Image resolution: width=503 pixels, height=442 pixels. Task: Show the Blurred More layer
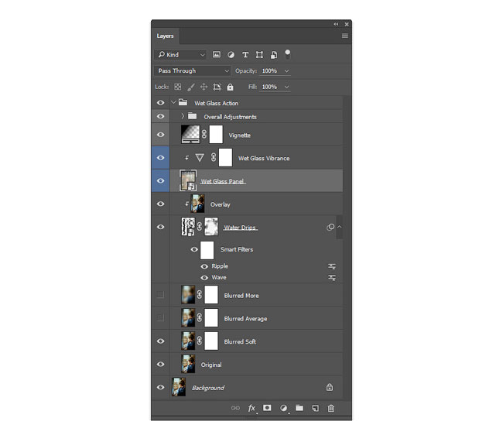pyautogui.click(x=160, y=295)
